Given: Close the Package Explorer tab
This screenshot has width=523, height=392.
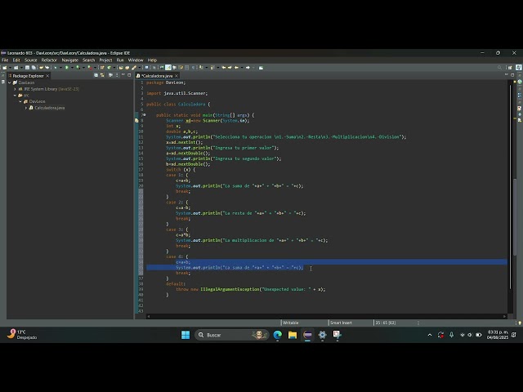Looking at the screenshot, I should coord(47,76).
